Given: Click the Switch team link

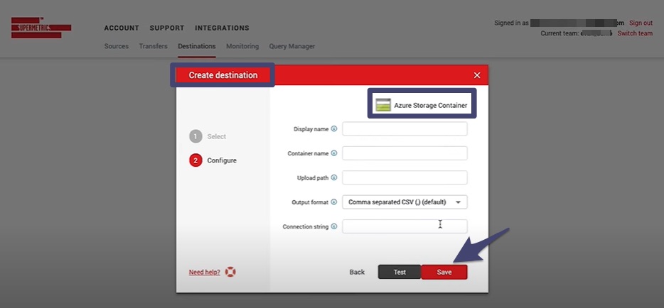Looking at the screenshot, I should click(x=635, y=33).
